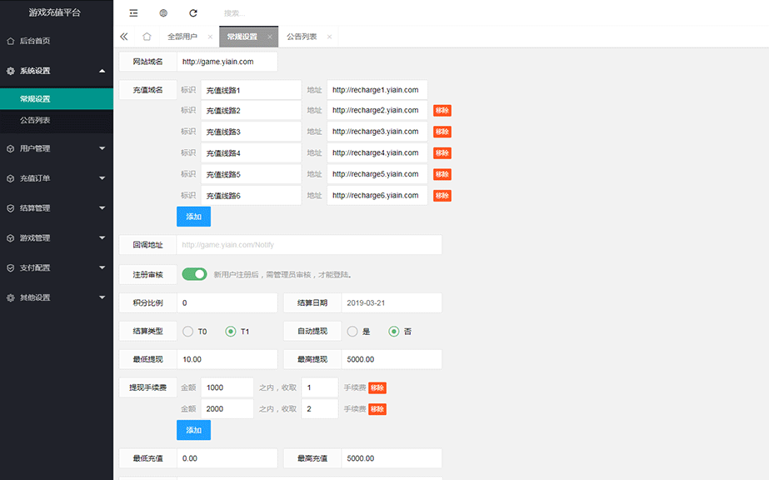The height and width of the screenshot is (480, 769).
Task: Click the home icon in tab bar
Action: 147,37
